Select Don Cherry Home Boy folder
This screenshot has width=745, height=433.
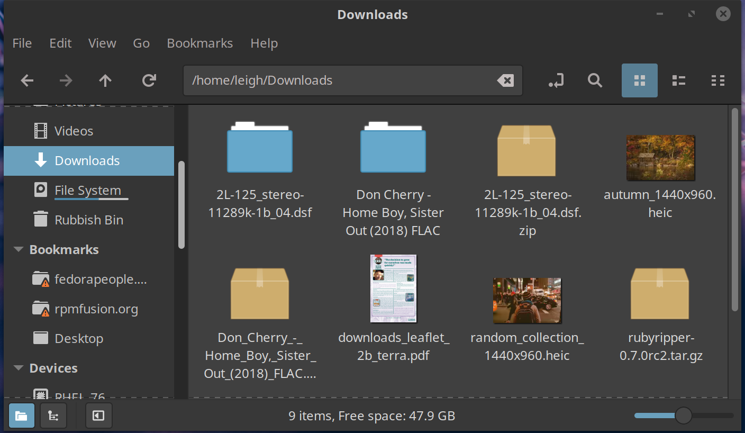[x=393, y=147]
